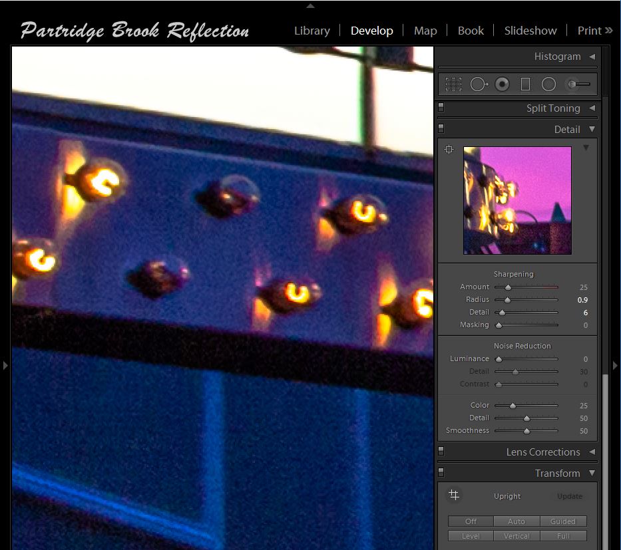This screenshot has height=550, width=621.
Task: Toggle the Split Toning panel switch
Action: (x=440, y=107)
